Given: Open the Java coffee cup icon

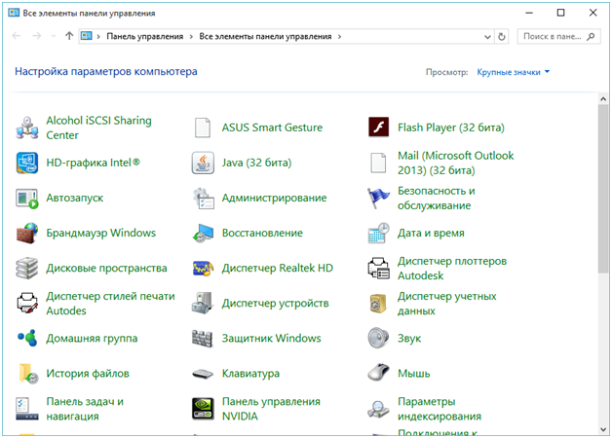Looking at the screenshot, I should pyautogui.click(x=203, y=163).
